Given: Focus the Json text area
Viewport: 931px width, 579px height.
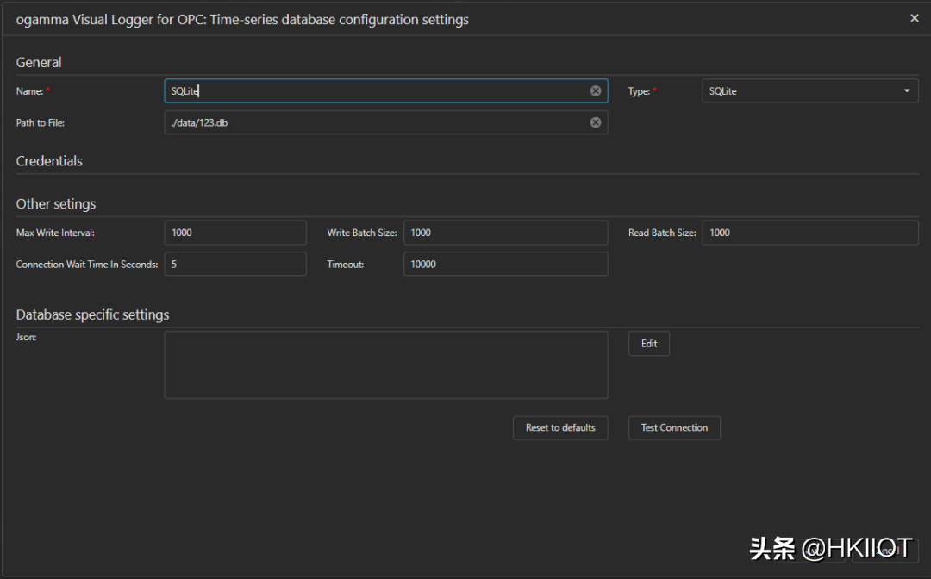Looking at the screenshot, I should [x=386, y=364].
